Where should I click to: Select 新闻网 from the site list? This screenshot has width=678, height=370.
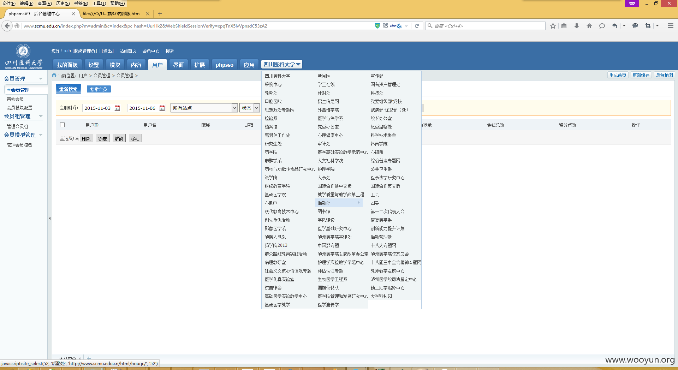tap(324, 76)
